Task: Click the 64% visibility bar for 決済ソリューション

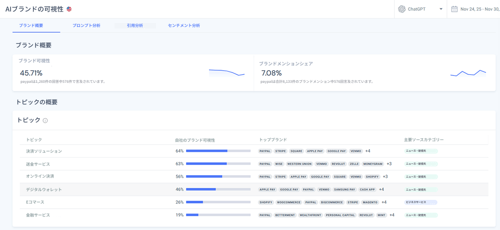Action: 218,151
